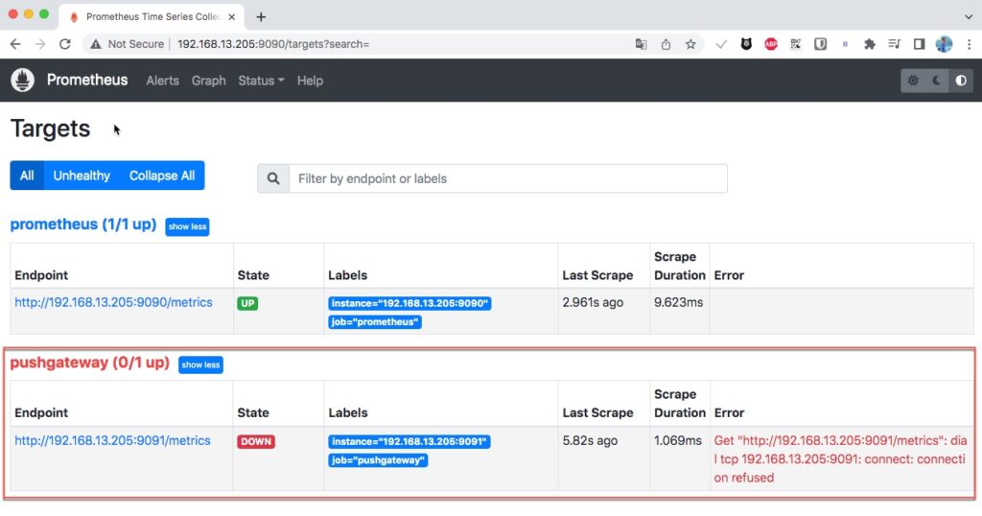Click the Prometheus brand title
Image resolution: width=982 pixels, height=516 pixels.
point(87,81)
